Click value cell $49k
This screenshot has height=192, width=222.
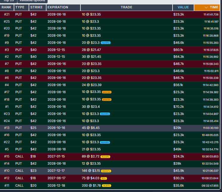tap(177, 149)
